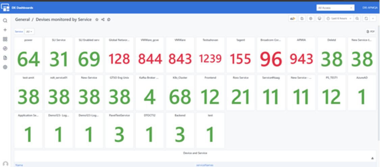Click the VMWare panel value 843
The width and height of the screenshot is (380, 167).
[180, 59]
